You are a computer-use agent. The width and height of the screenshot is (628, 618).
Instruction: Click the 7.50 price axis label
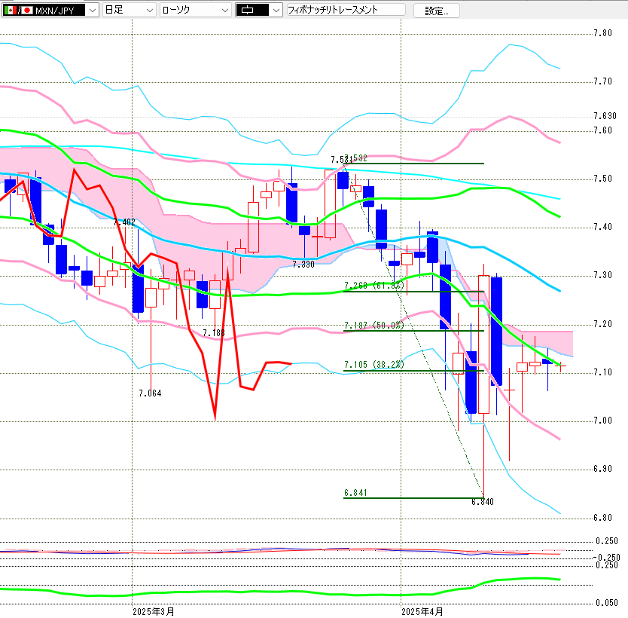[602, 179]
